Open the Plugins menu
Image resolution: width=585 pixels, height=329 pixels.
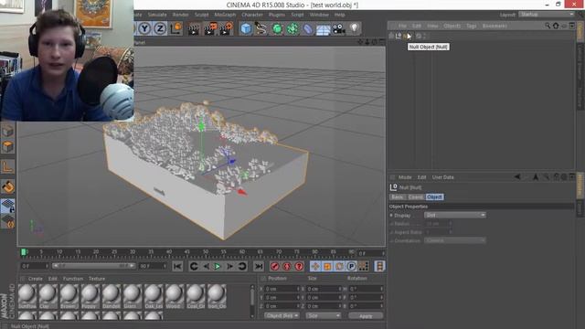(277, 15)
